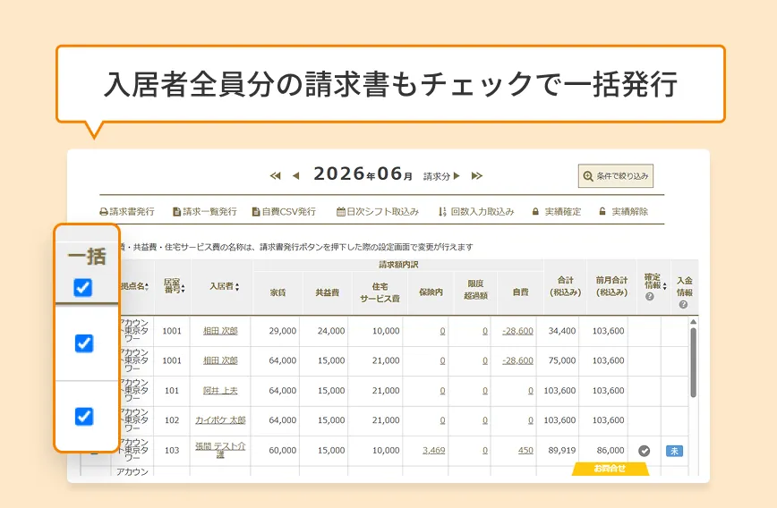Toggle the lowest checkbox in the highlighted column
777x508 pixels.
pyautogui.click(x=84, y=417)
